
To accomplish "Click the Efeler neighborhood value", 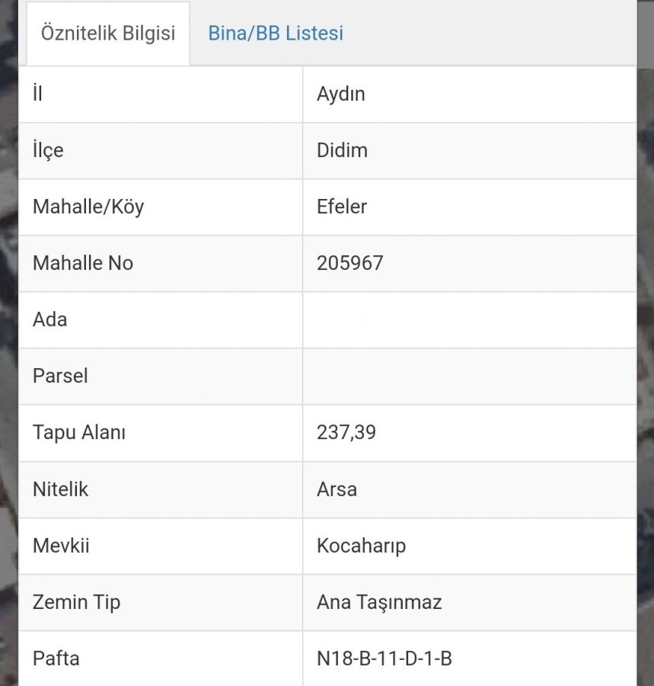I will [x=342, y=207].
